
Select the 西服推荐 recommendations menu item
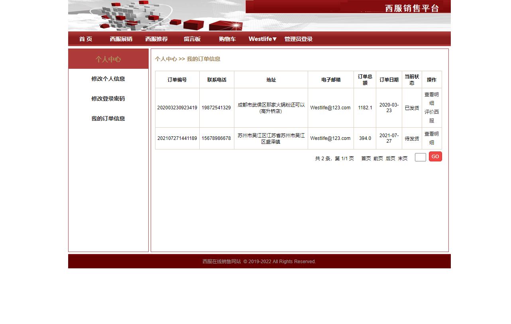[157, 39]
